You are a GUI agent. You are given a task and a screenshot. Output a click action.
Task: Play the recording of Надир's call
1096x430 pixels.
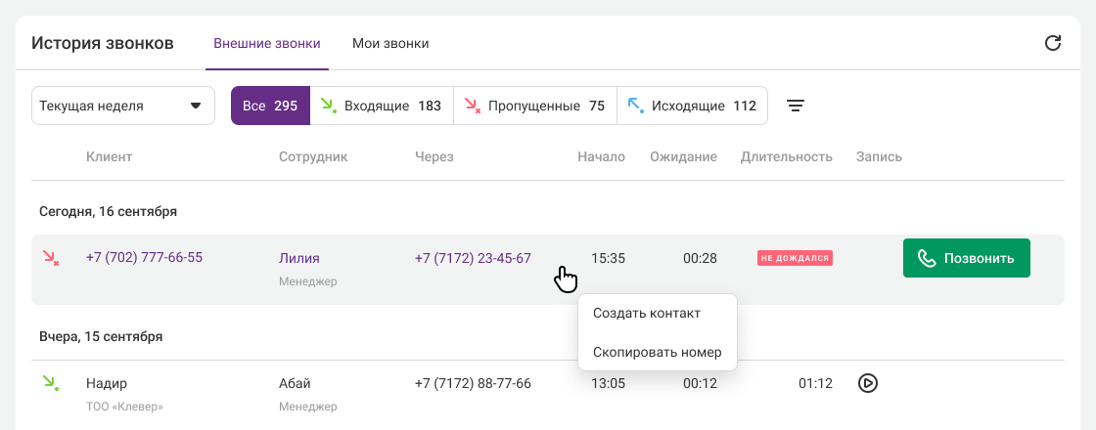point(867,383)
